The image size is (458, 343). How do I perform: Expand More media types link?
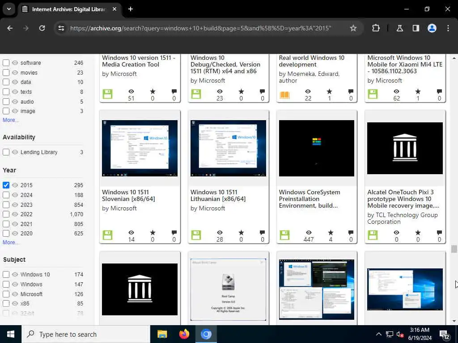(x=11, y=120)
